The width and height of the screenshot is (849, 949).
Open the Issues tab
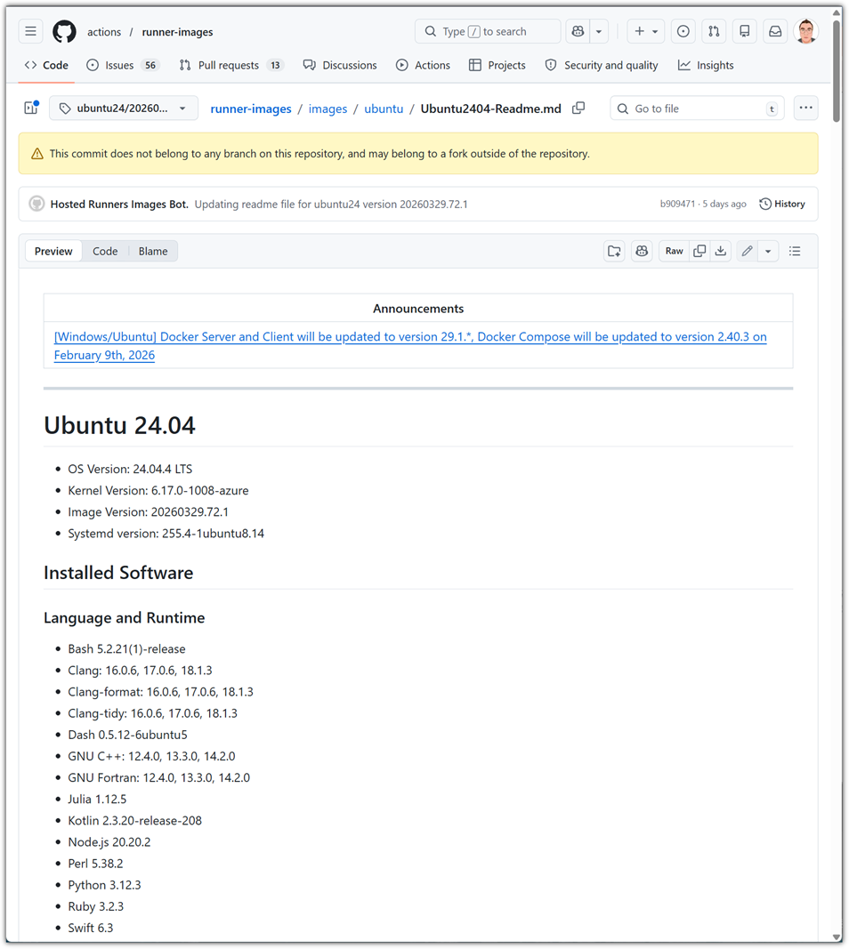coord(124,65)
